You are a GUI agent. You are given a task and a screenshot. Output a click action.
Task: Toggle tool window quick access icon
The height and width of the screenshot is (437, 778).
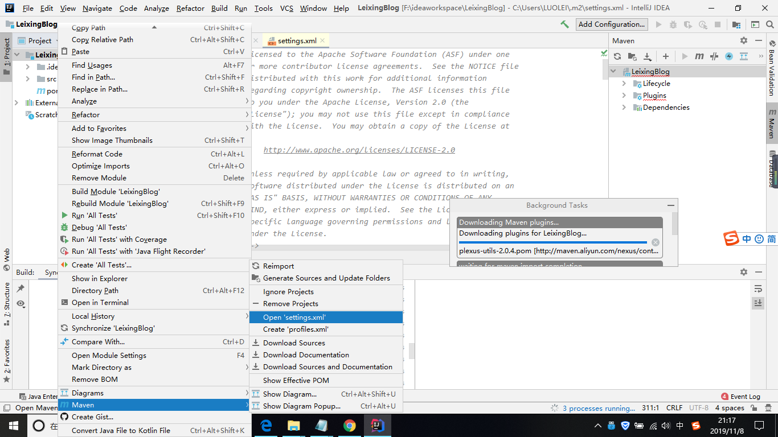[x=6, y=408]
